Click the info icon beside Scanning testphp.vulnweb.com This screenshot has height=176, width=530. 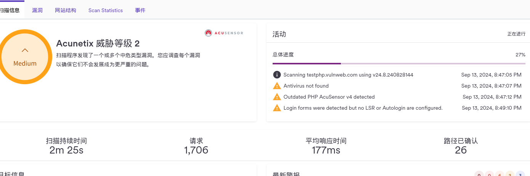point(277,75)
